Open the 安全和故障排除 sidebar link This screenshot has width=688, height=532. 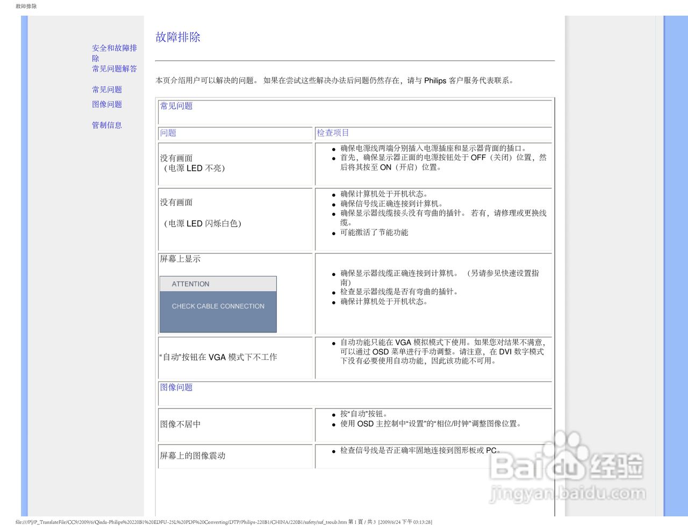click(x=114, y=53)
